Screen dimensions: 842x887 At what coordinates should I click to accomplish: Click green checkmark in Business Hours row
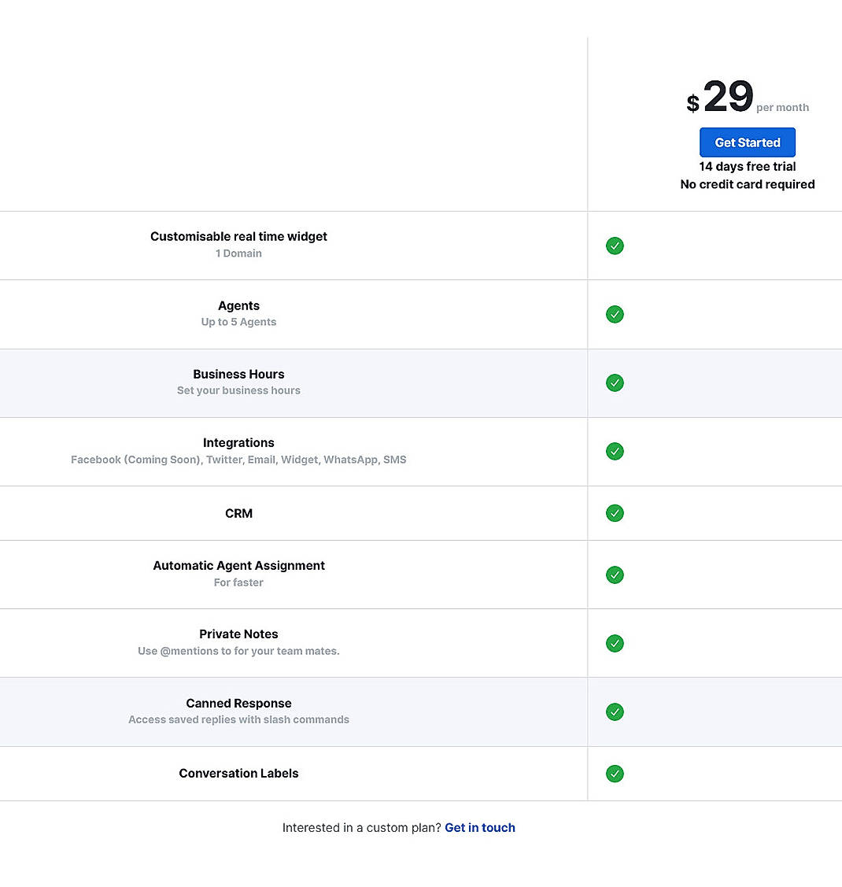click(x=615, y=383)
